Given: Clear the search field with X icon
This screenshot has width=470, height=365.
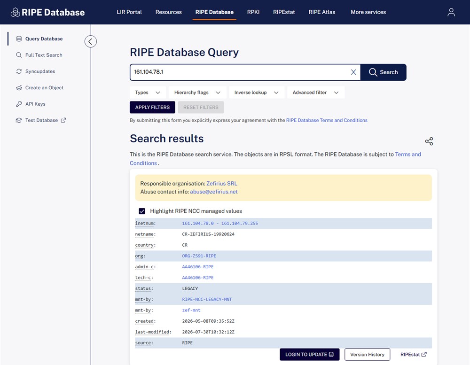Looking at the screenshot, I should [353, 72].
